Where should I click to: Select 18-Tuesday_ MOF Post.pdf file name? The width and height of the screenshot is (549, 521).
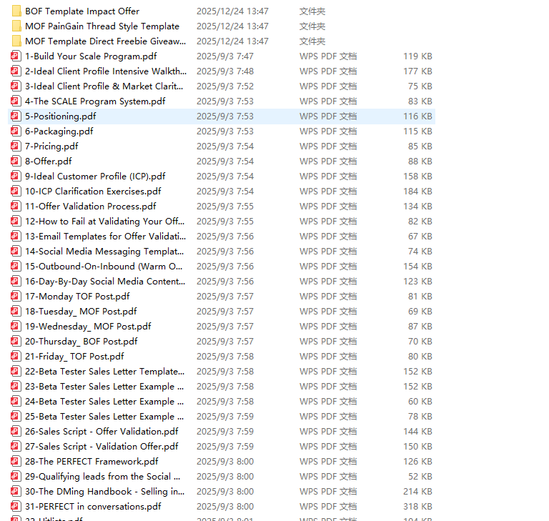tap(81, 312)
